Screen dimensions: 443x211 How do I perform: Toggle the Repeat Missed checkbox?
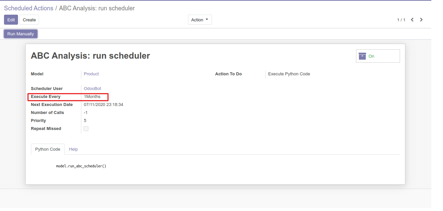pyautogui.click(x=86, y=129)
